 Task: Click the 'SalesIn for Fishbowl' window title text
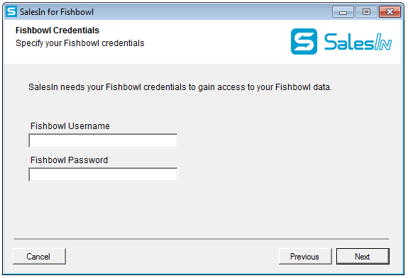(57, 12)
